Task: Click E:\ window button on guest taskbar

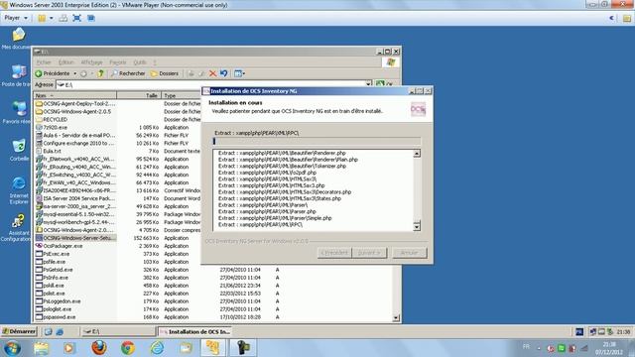Action: click(x=118, y=331)
